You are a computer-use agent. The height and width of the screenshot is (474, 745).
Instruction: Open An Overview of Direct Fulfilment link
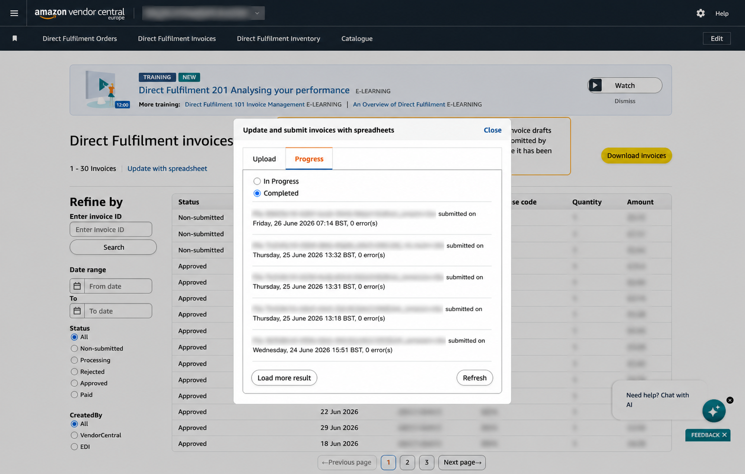(399, 104)
